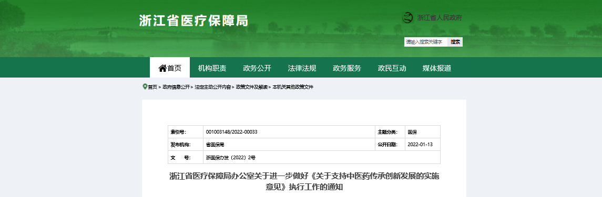Open the 政民互动 menu item

tap(392, 68)
